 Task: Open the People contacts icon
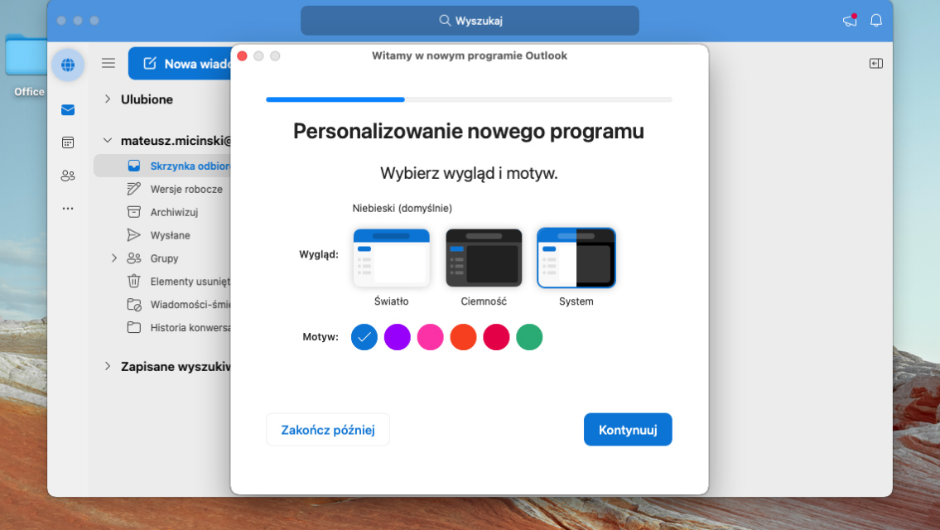point(68,176)
